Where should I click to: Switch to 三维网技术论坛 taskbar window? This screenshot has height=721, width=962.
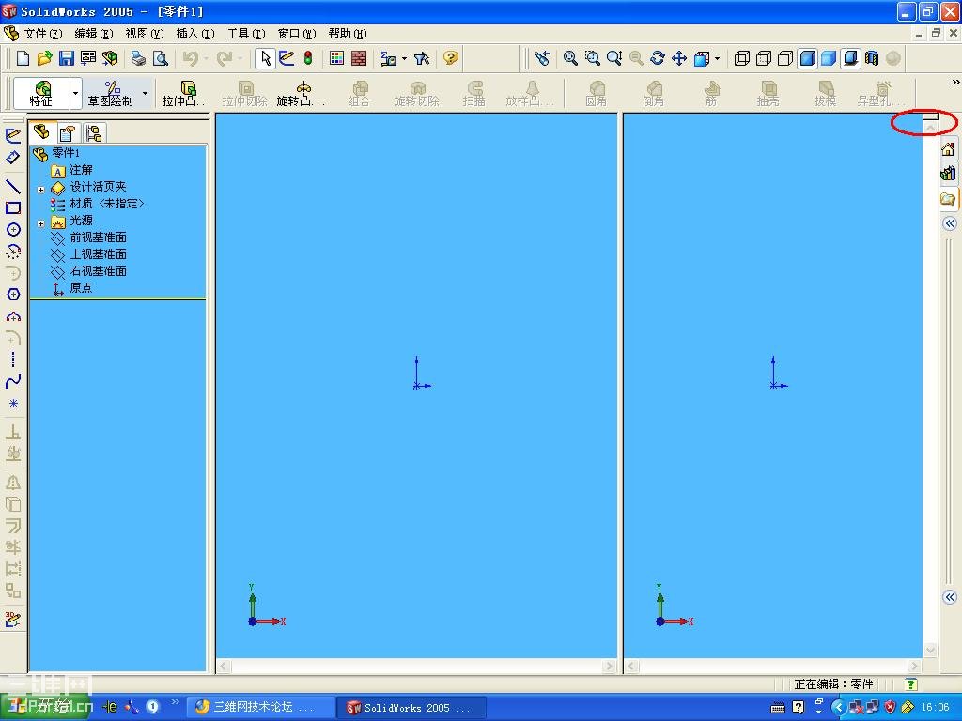pyautogui.click(x=259, y=707)
